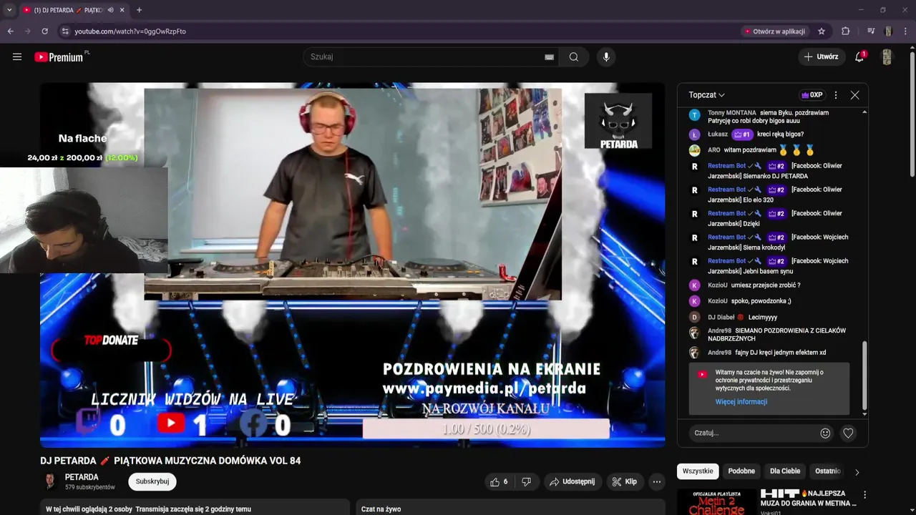Open Andre98's avatar on the 'fajny DJ' message
916x515 pixels.
[x=694, y=353]
